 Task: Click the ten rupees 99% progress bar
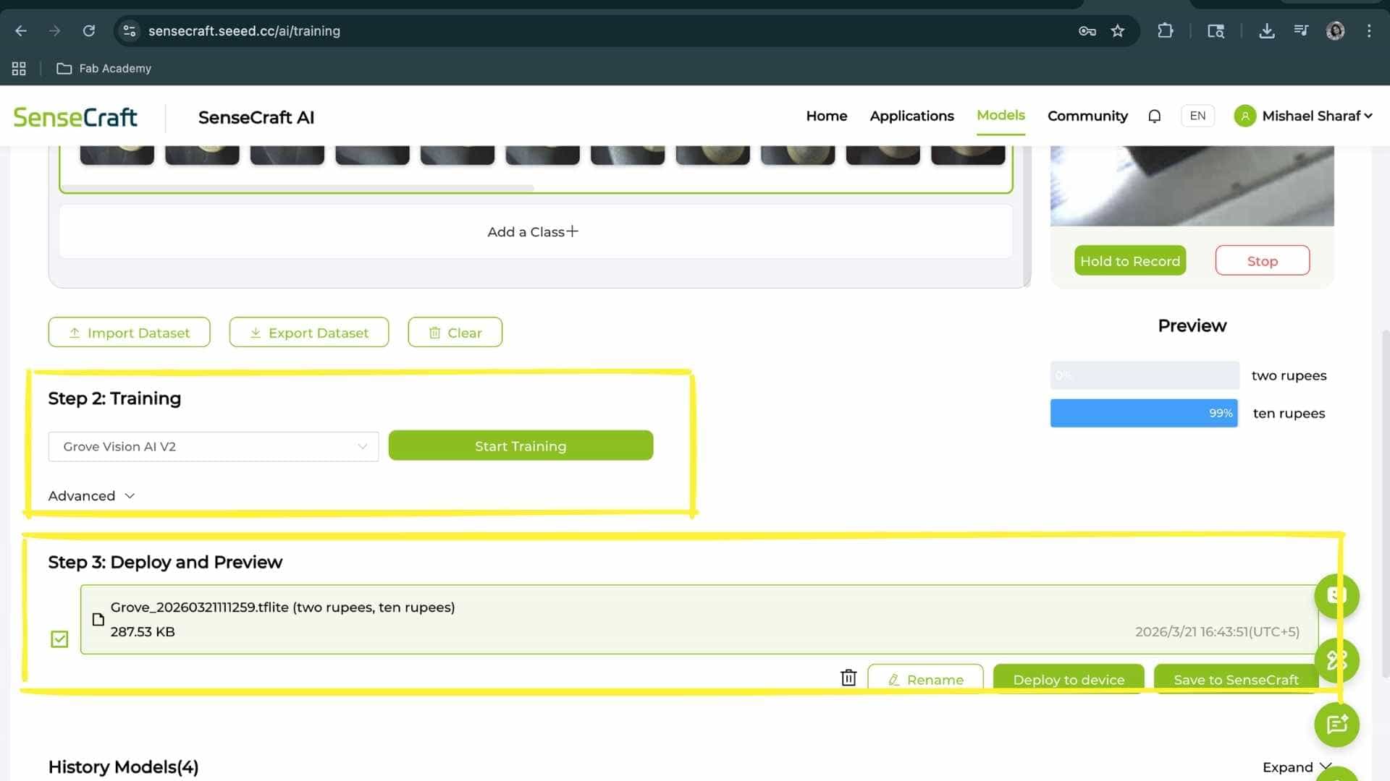[1144, 414]
